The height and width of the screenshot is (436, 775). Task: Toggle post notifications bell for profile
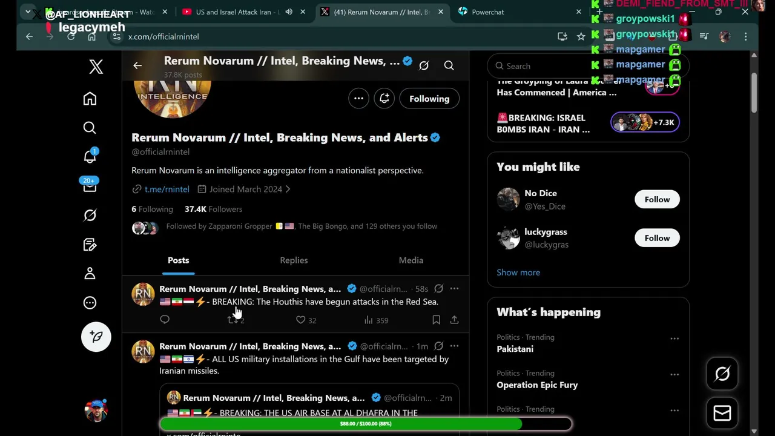(384, 98)
